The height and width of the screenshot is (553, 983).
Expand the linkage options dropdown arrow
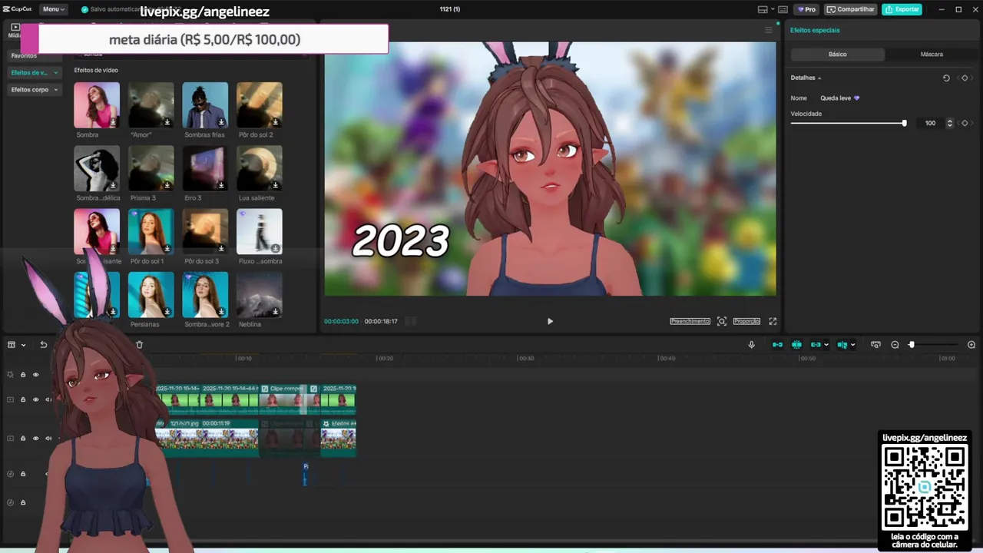pos(826,345)
